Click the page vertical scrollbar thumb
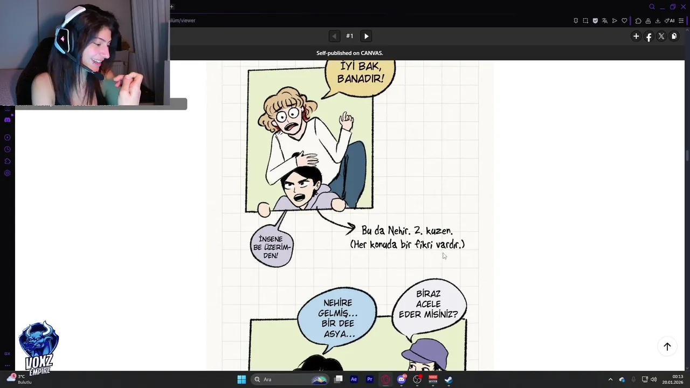This screenshot has height=388, width=690. click(x=687, y=155)
